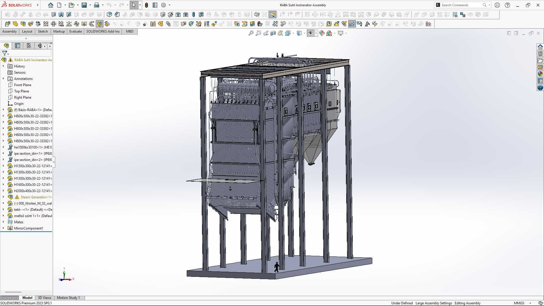The width and height of the screenshot is (544, 306).
Task: Open the Options gear icon
Action: [163, 5]
